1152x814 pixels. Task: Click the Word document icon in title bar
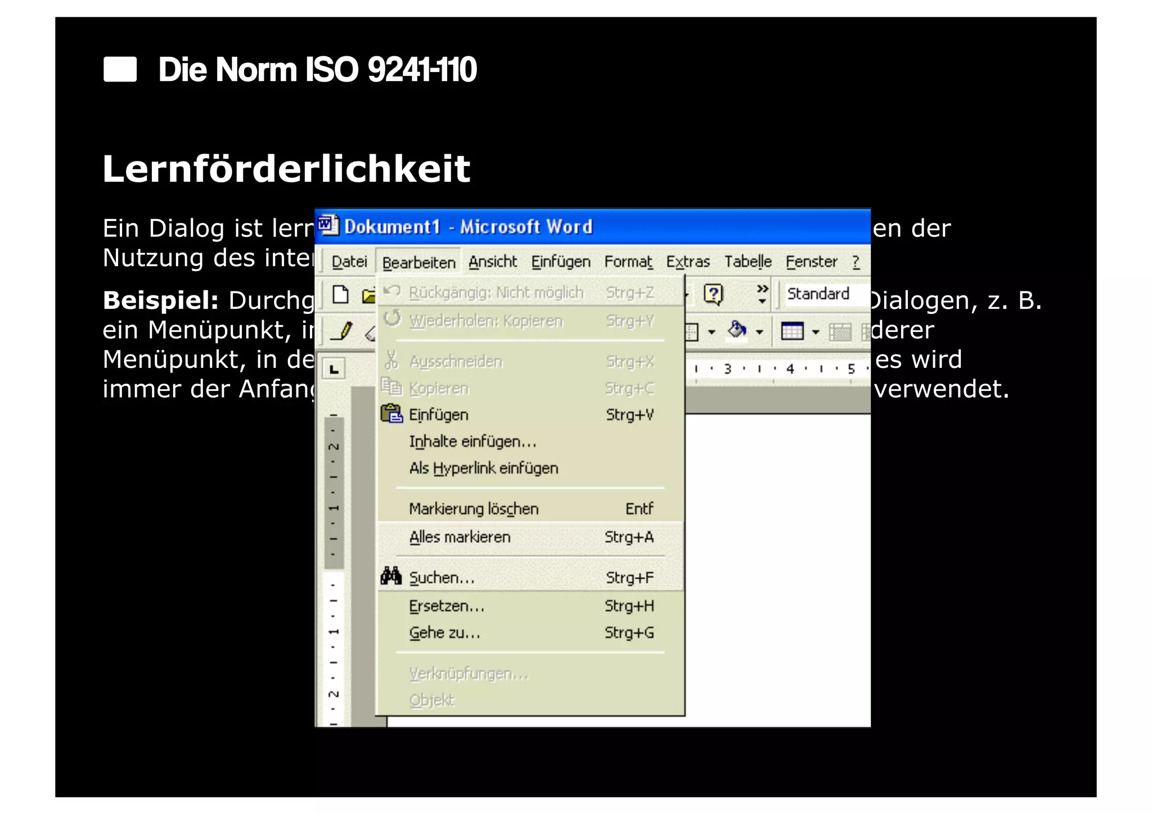[x=328, y=226]
